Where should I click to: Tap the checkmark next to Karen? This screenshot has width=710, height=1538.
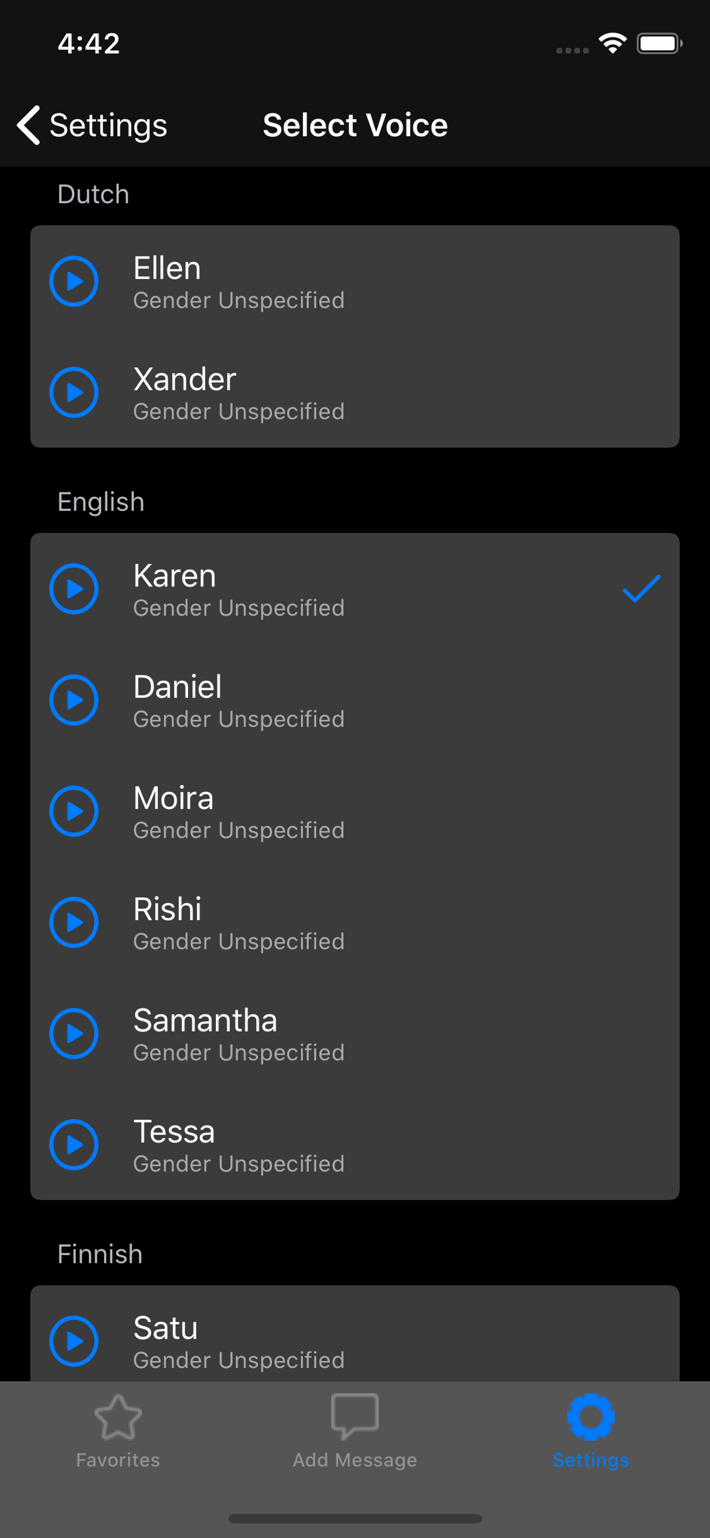(641, 589)
